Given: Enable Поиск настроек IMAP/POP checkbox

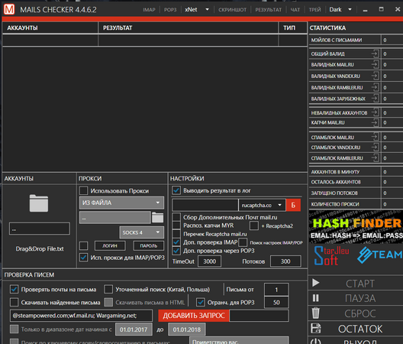Looking at the screenshot, I should (243, 242).
